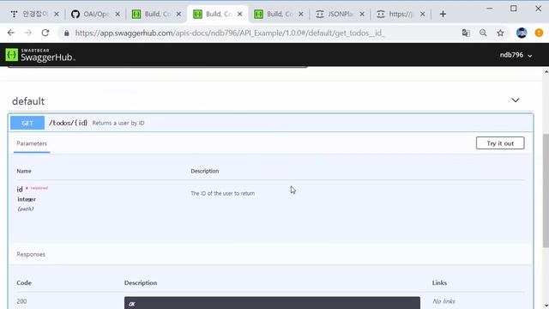Click the padlock site info icon
Screen dimensions: 549x309
66,33
